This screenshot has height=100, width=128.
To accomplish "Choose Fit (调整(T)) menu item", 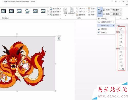I will pyautogui.click(x=106, y=32).
